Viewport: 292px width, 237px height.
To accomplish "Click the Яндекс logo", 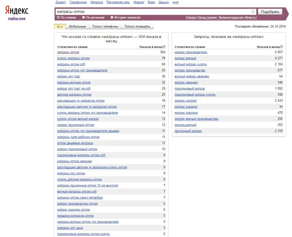I will click(x=17, y=10).
